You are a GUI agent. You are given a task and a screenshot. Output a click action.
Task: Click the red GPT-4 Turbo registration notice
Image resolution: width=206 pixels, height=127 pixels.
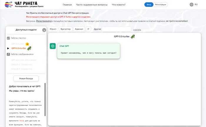coord(59,17)
